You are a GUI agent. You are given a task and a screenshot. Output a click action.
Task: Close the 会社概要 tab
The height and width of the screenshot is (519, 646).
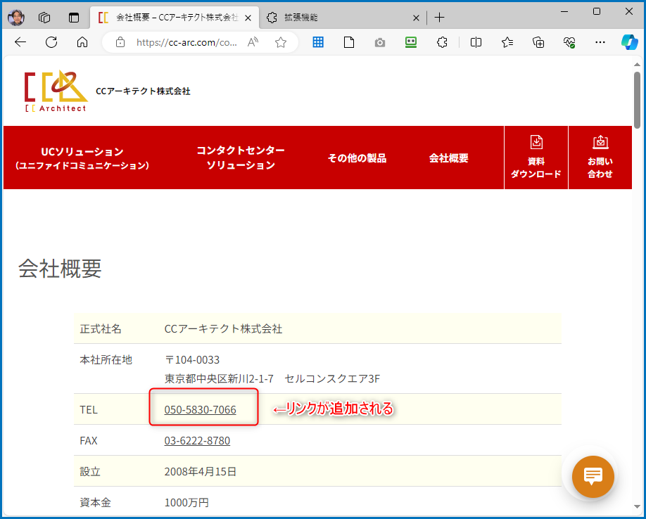click(x=248, y=18)
